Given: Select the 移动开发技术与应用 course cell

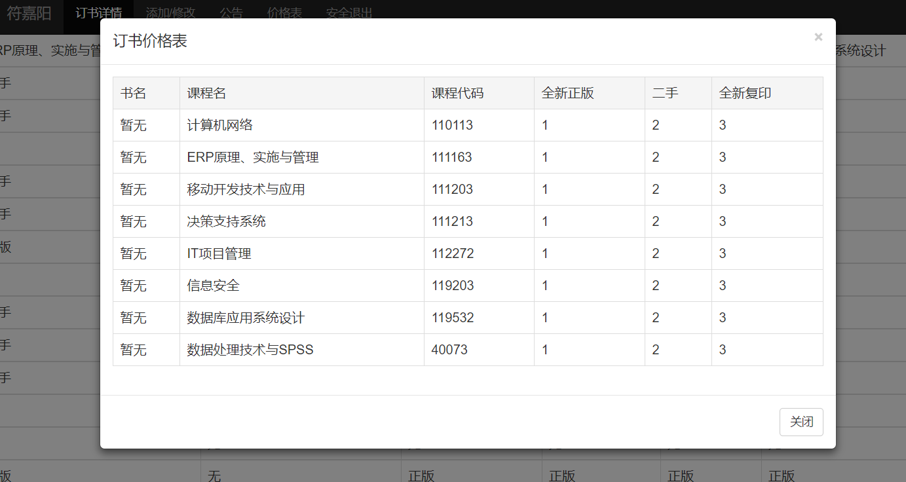Looking at the screenshot, I should [246, 189].
